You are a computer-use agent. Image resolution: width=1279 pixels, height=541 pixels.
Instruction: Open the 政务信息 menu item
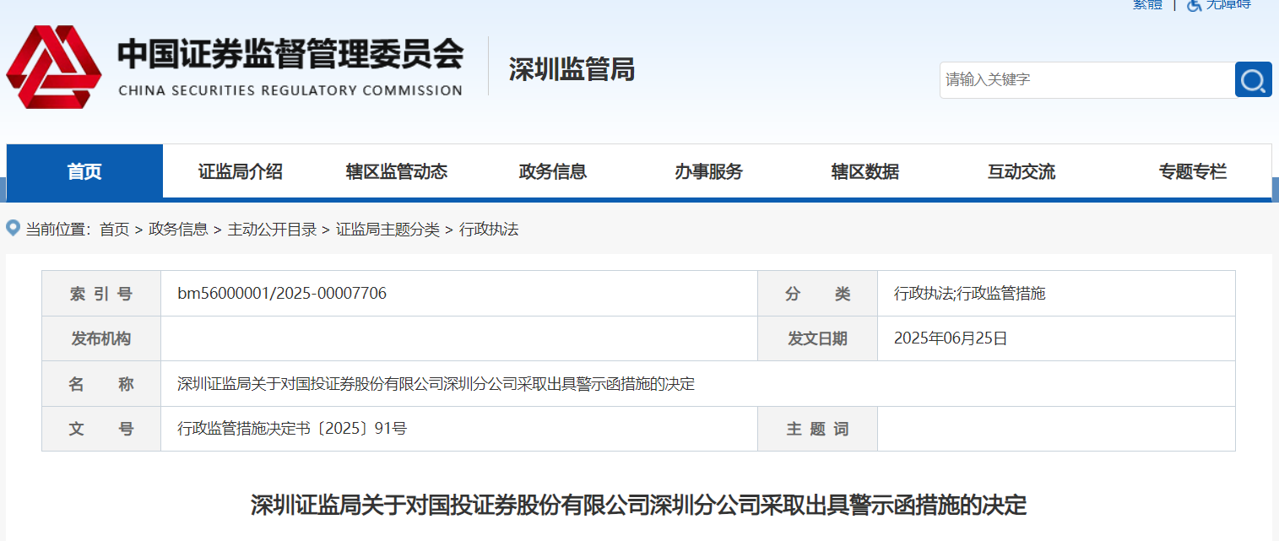(x=553, y=172)
